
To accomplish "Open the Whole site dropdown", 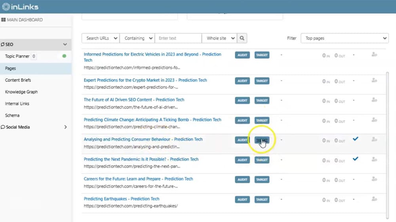I will point(219,38).
